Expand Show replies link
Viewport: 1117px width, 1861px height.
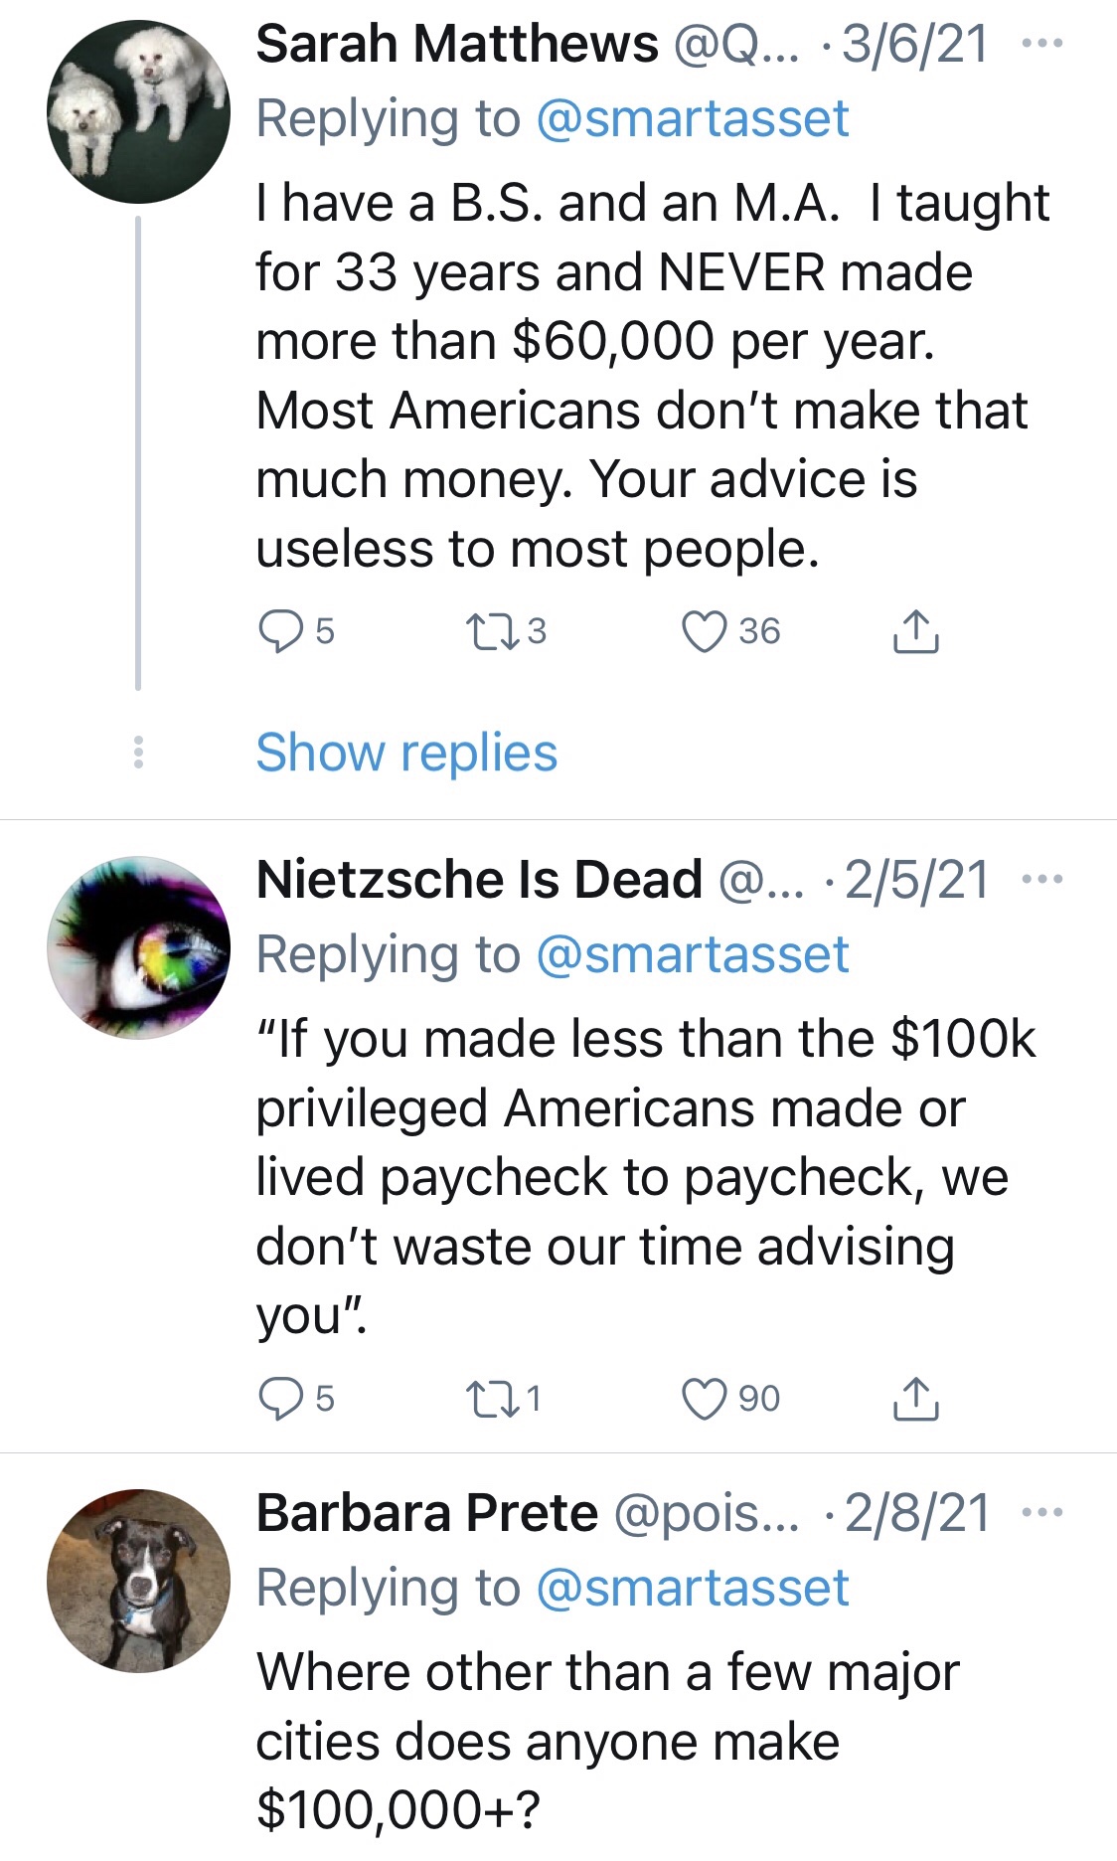406,753
